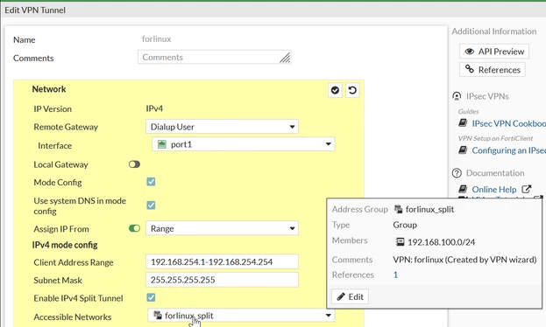
Task: Click the Group type value in tooltip
Action: [x=405, y=225]
